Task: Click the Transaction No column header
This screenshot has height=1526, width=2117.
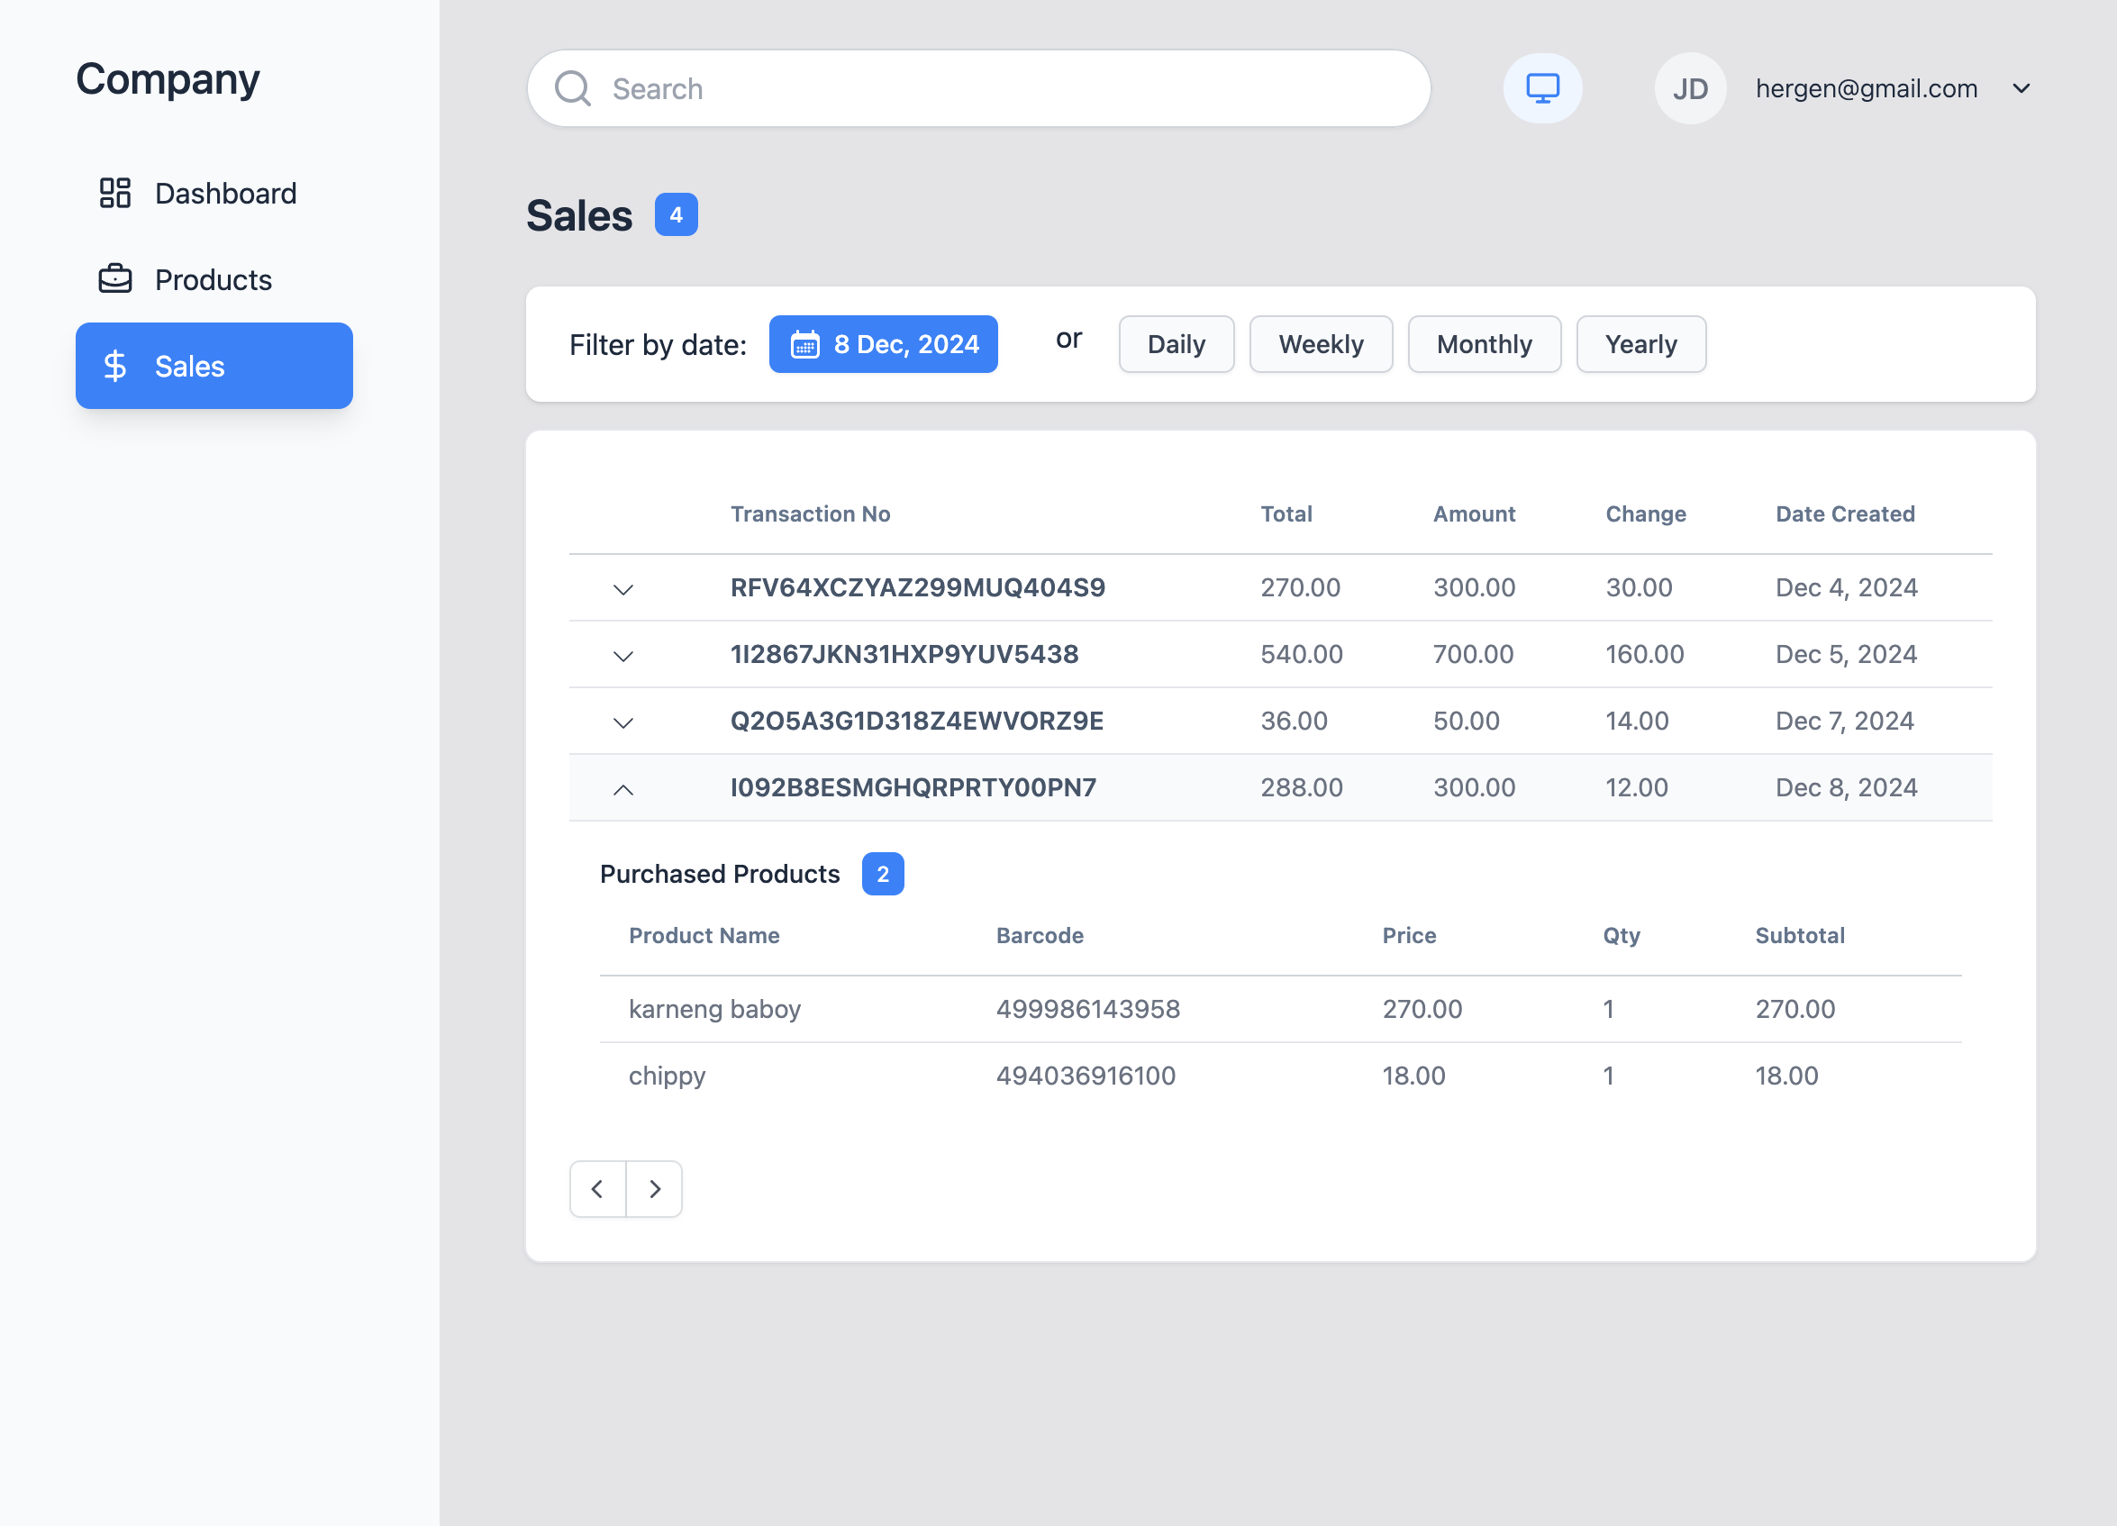Action: 810,513
